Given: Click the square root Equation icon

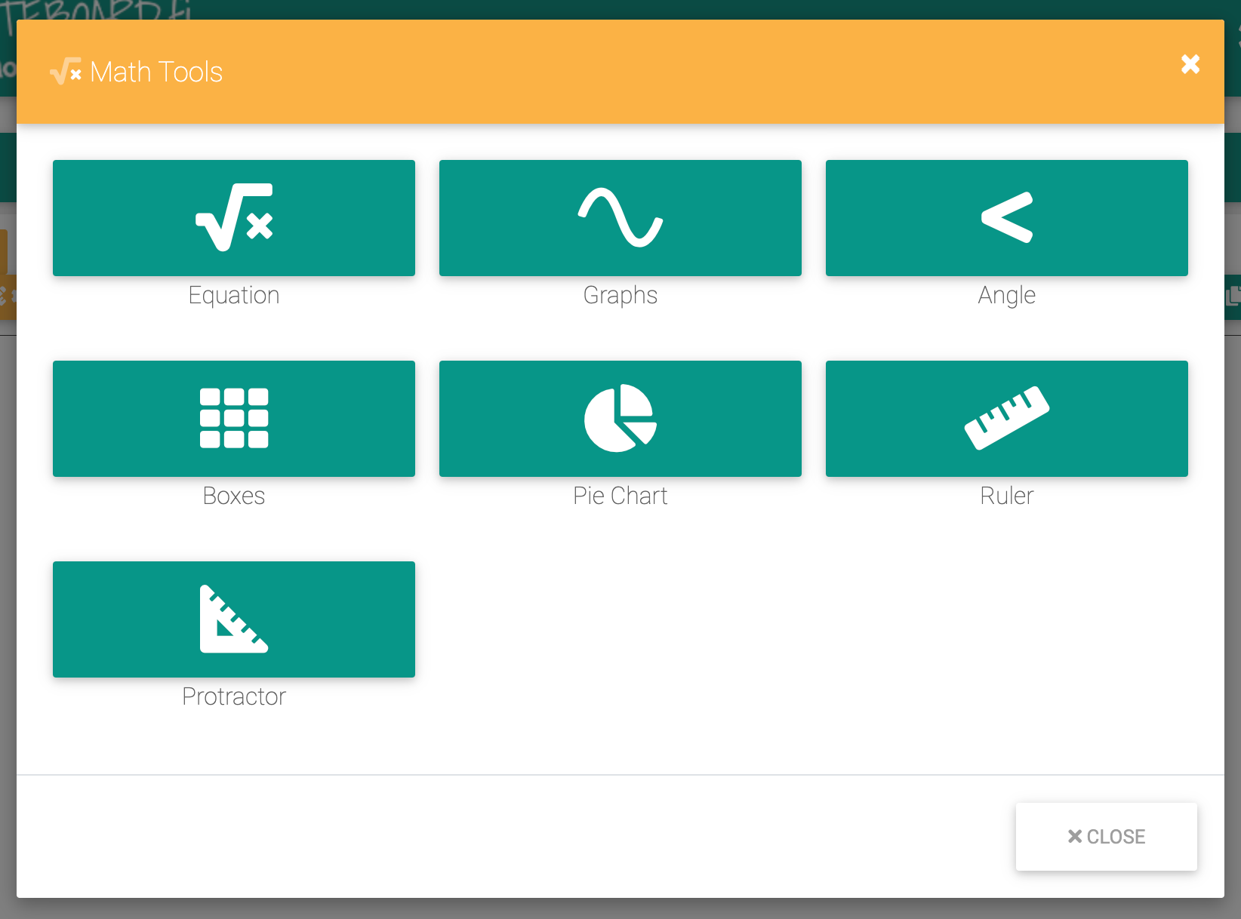Looking at the screenshot, I should [234, 217].
